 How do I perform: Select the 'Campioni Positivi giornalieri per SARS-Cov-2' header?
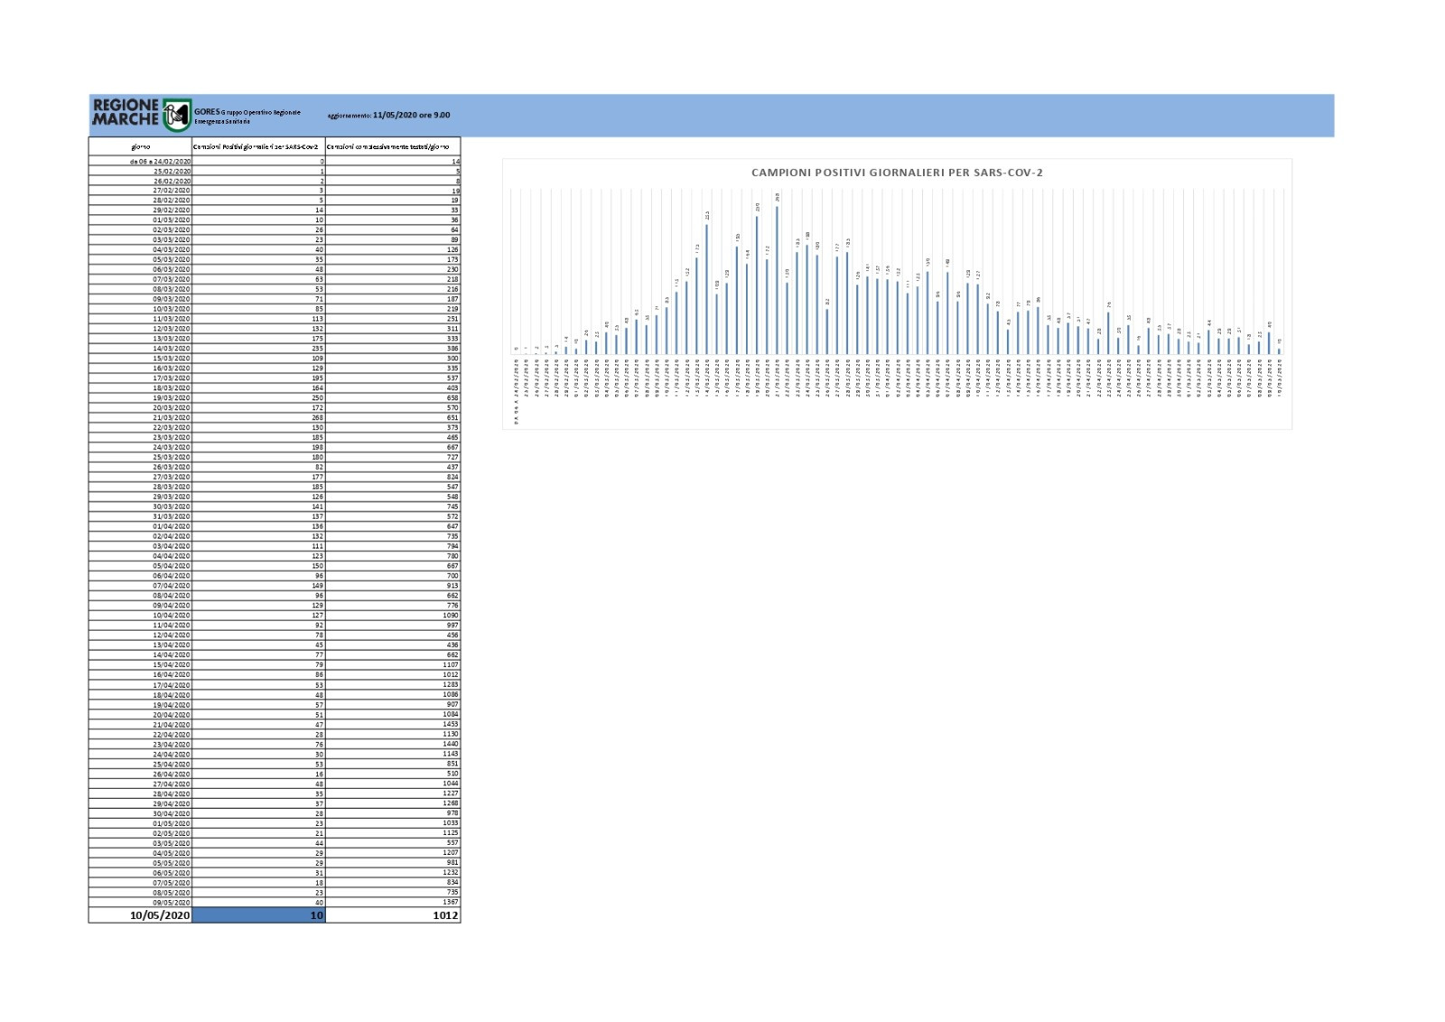pyautogui.click(x=258, y=146)
